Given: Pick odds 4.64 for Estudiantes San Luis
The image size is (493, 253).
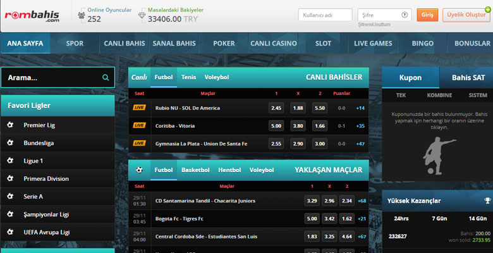Looking at the screenshot, I should click(347, 237).
